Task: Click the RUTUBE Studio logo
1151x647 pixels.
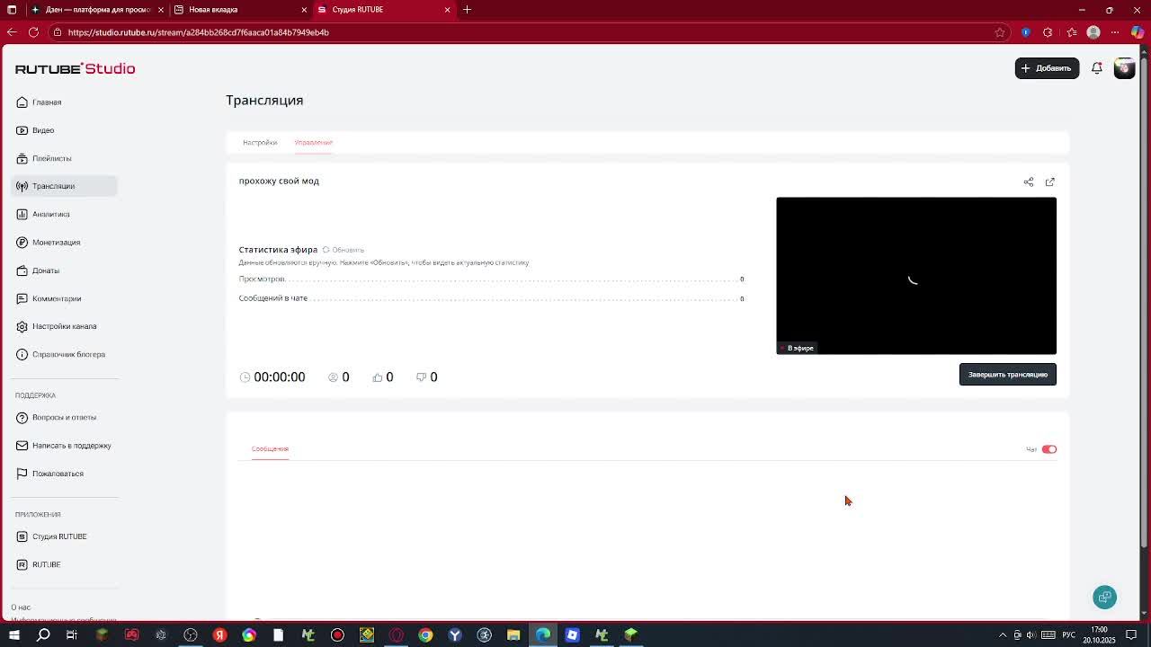Action: point(75,68)
